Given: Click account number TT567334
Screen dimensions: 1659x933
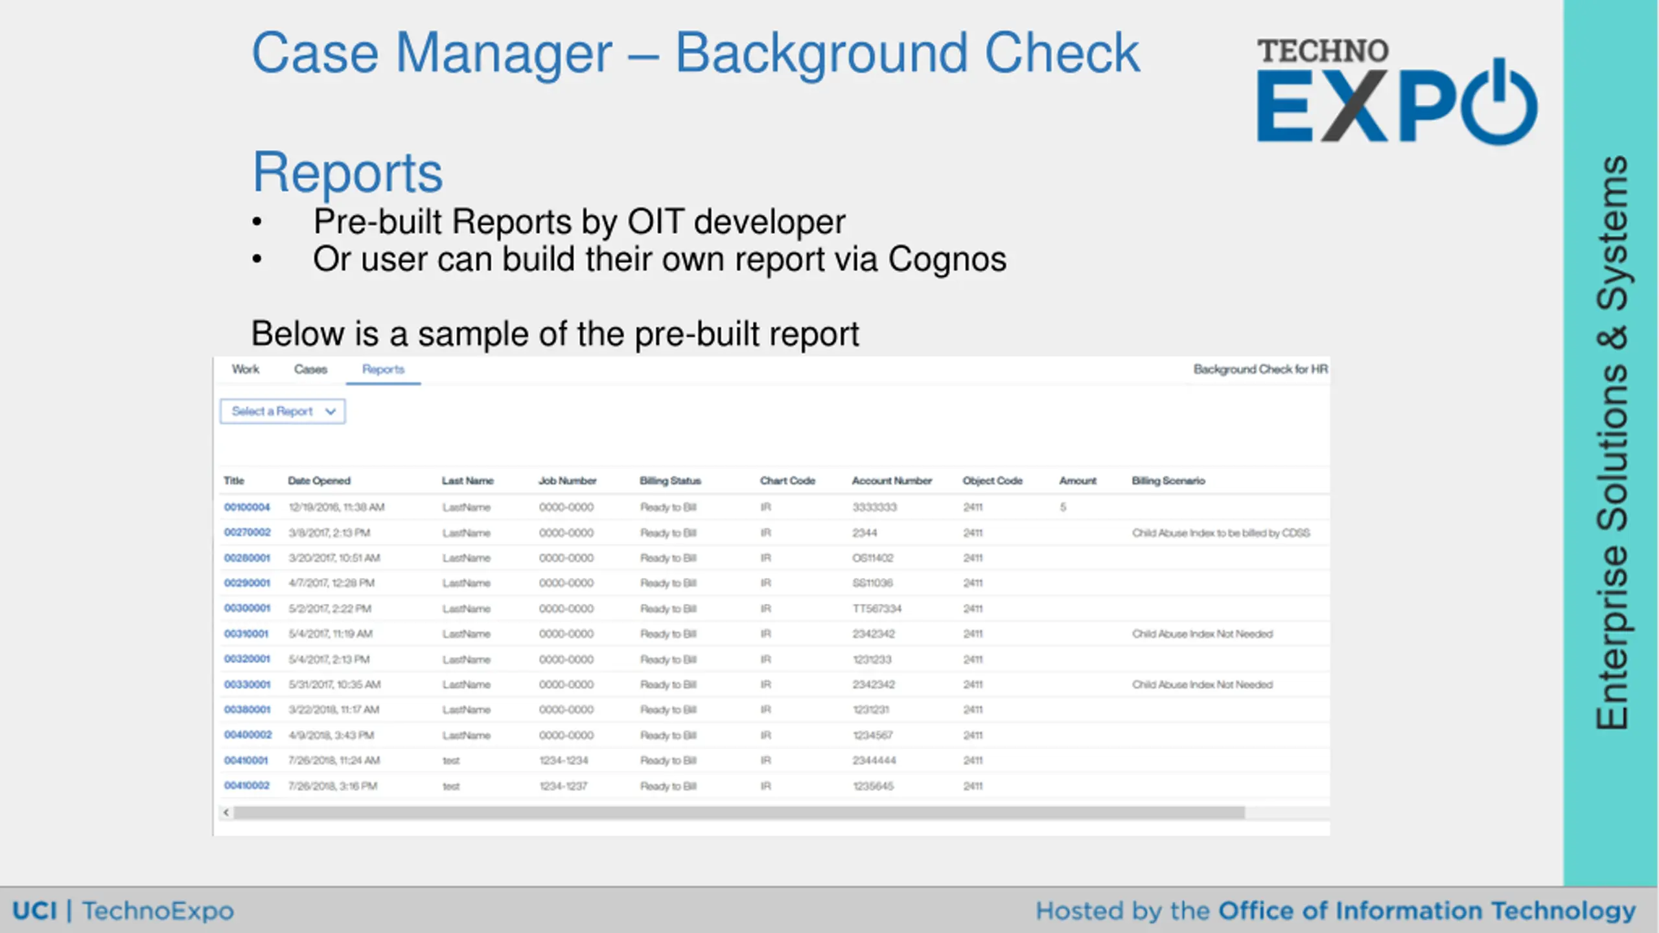Looking at the screenshot, I should pos(877,609).
